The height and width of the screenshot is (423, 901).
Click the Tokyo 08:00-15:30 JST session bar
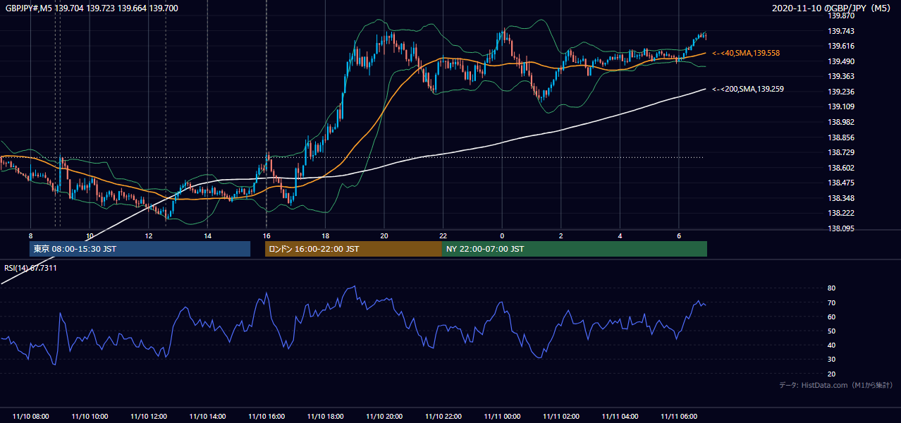pyautogui.click(x=140, y=249)
